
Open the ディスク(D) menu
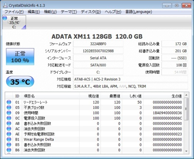(91, 12)
